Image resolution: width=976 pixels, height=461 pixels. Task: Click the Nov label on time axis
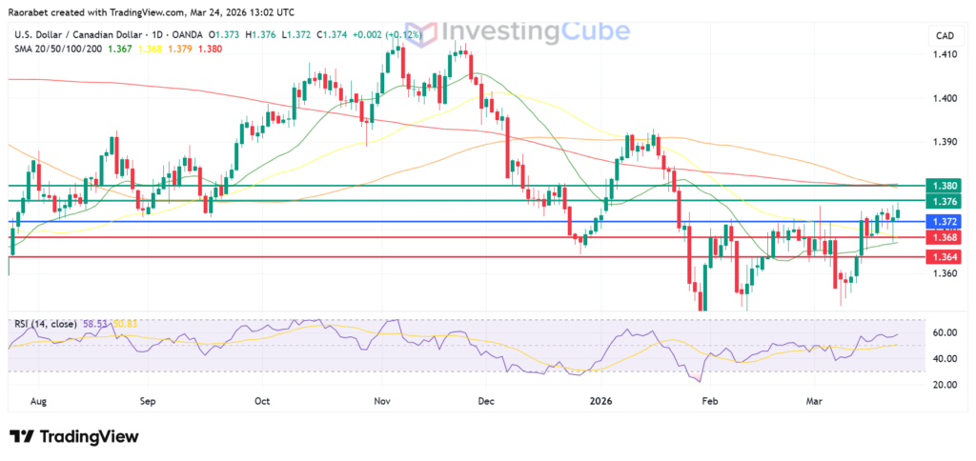coord(383,403)
